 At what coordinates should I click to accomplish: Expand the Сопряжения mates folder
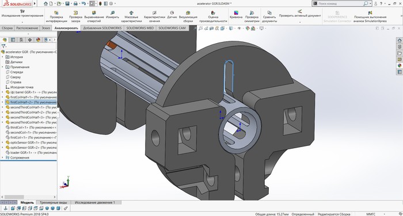tap(2, 157)
